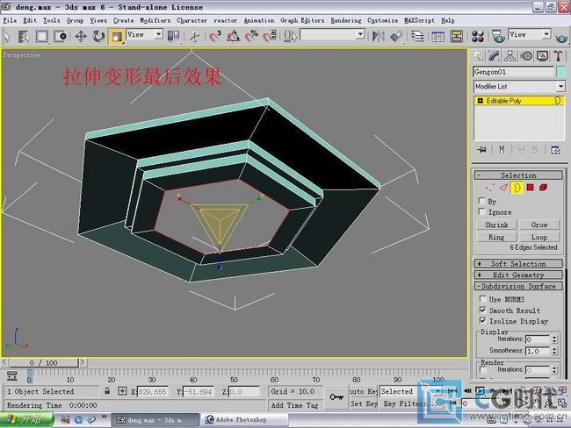Click Use Pivot Point Center icon
Viewport: 571px width, 428px height.
pos(173,36)
